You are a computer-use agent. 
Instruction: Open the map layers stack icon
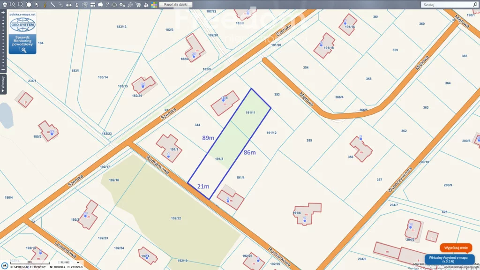tap(4, 4)
